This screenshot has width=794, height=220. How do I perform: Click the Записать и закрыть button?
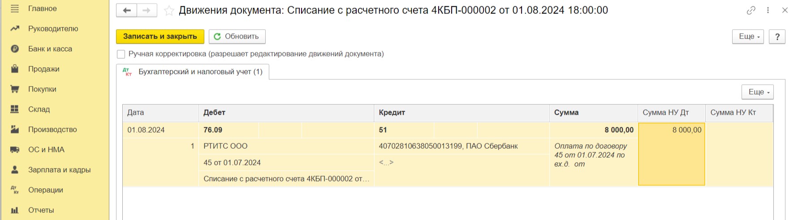160,37
